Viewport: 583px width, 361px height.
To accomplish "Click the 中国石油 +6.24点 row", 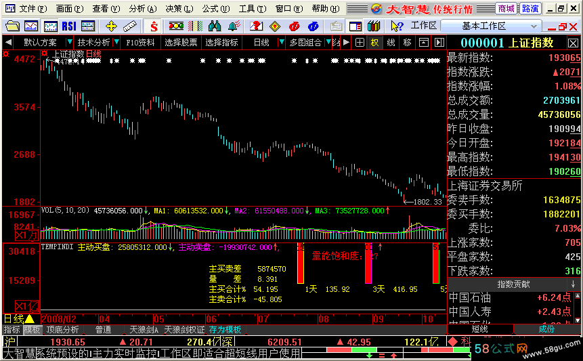I will pos(510,297).
